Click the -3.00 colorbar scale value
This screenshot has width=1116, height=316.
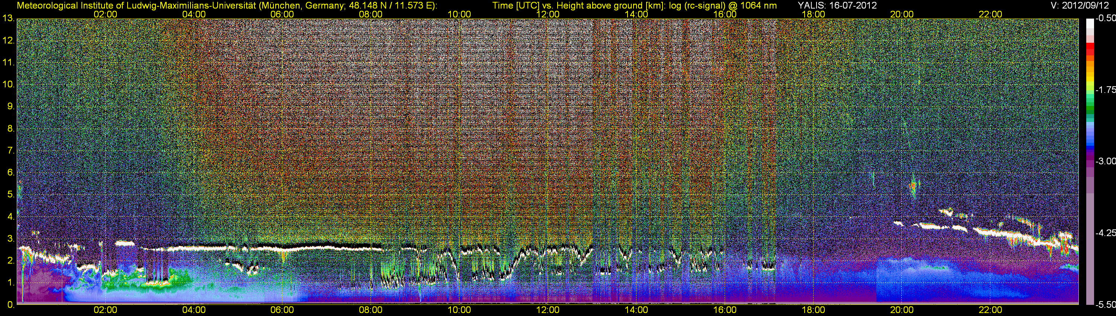[x=1105, y=161]
